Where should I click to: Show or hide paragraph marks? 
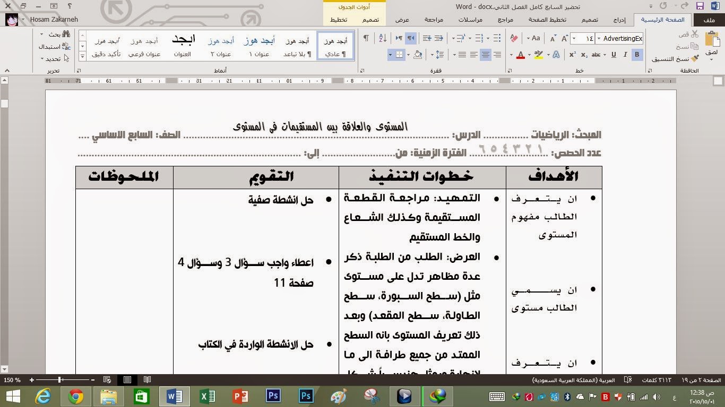tap(366, 38)
